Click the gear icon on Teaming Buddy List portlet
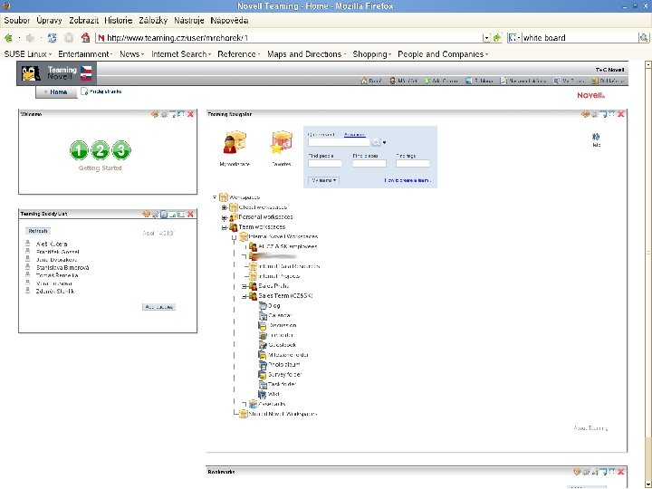 pos(155,214)
